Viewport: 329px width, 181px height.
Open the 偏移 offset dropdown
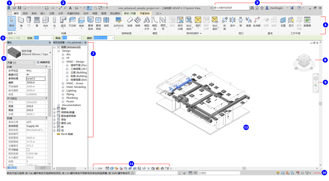[x=112, y=38]
